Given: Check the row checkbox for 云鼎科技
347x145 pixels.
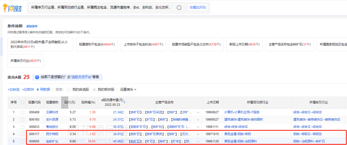Looking at the screenshot, I should click(x=22, y=112).
